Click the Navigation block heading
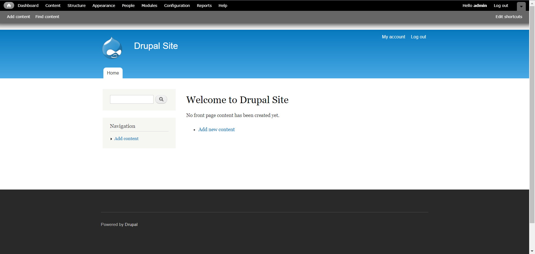 123,126
